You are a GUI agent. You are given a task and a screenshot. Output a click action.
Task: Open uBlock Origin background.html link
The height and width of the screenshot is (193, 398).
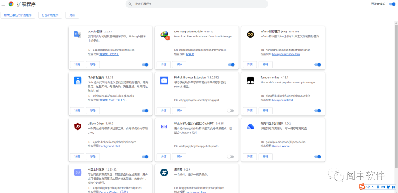tap(110, 146)
